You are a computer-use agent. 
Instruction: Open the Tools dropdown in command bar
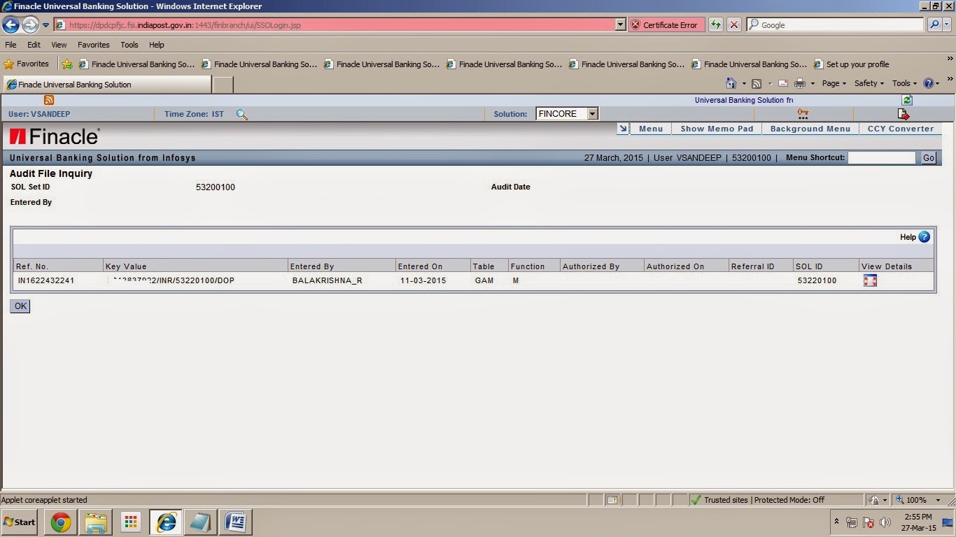(904, 83)
